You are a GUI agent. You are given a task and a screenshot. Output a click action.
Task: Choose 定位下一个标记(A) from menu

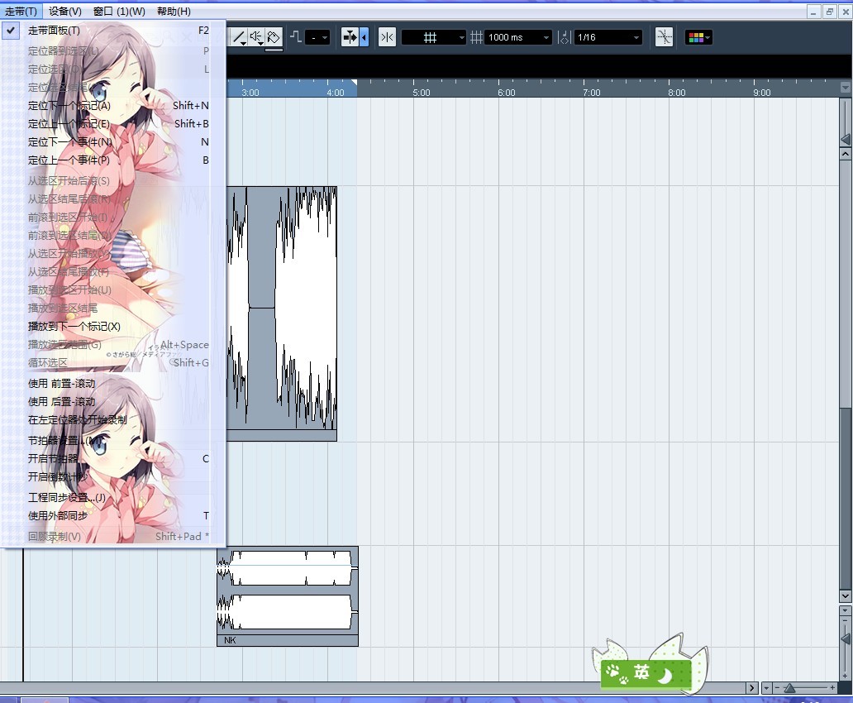coord(113,106)
